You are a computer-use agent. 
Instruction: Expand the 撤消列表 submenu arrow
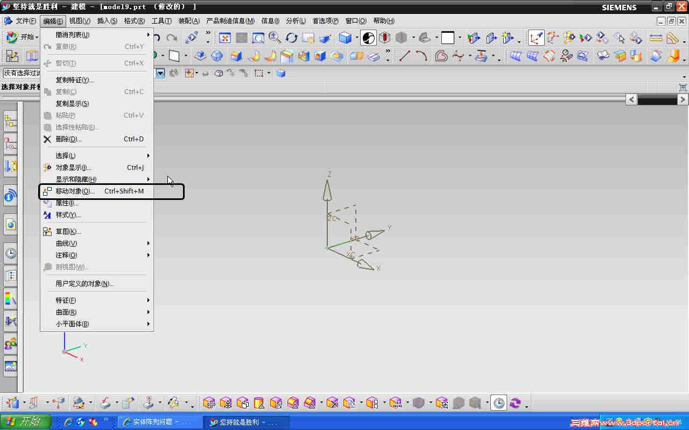(148, 35)
